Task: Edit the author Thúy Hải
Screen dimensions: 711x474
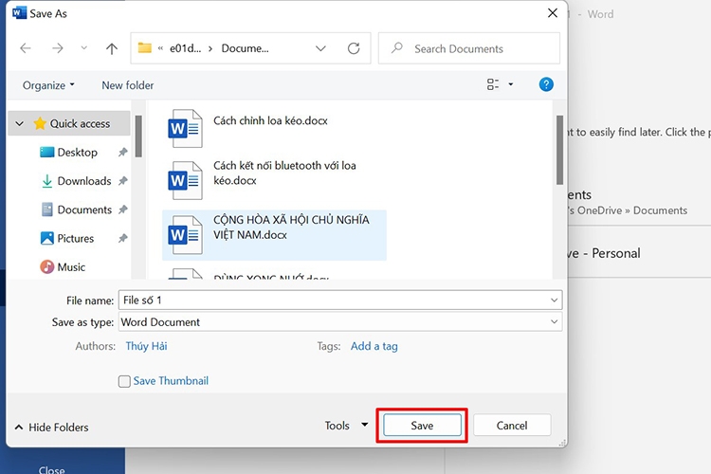Action: [146, 346]
